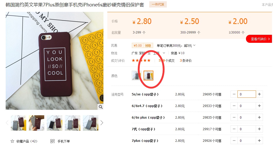Go to previous thumbnails with left arrow
Viewport: 273px width, 148px height.
coord(7,123)
